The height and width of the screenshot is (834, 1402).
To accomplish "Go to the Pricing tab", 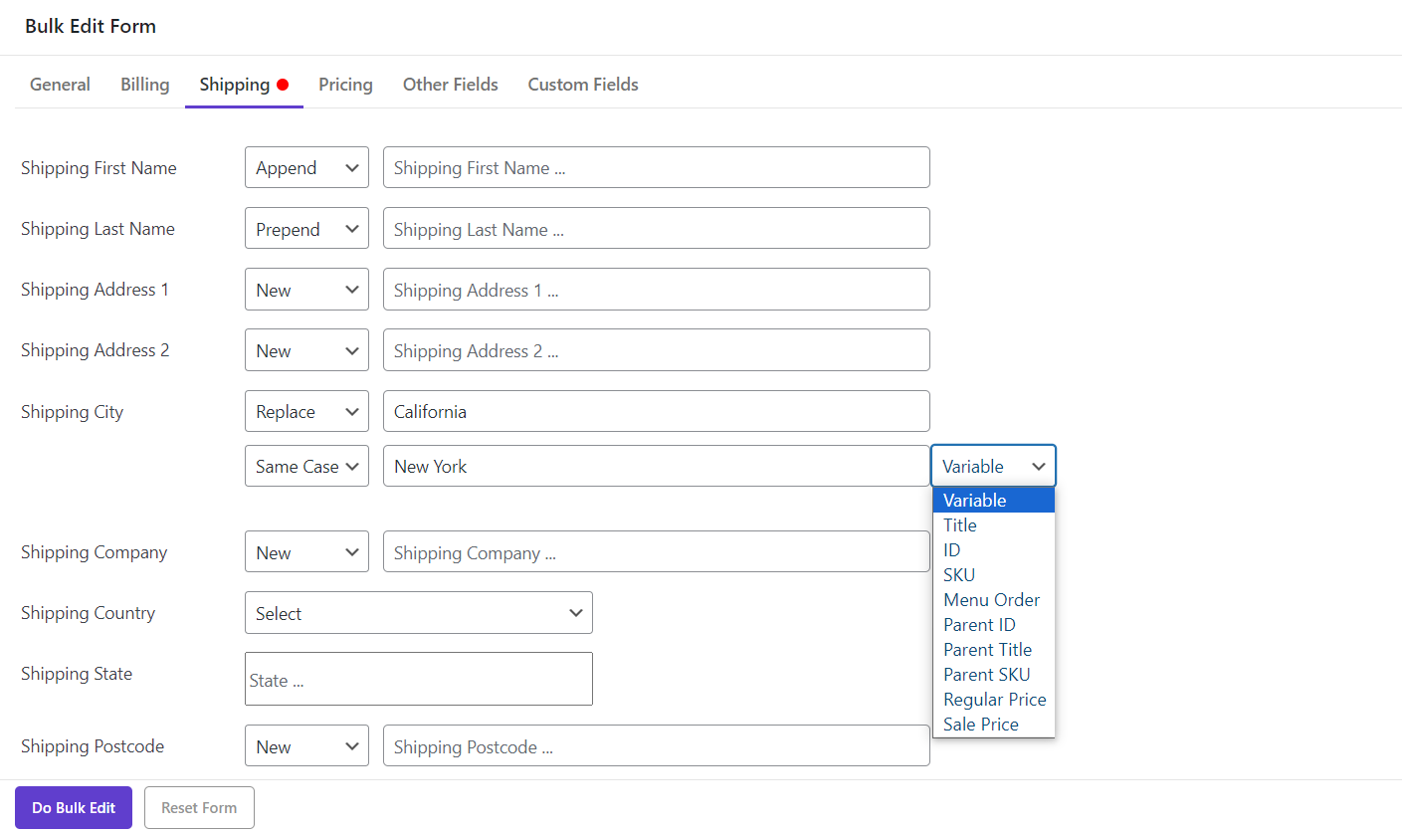I will tap(345, 85).
